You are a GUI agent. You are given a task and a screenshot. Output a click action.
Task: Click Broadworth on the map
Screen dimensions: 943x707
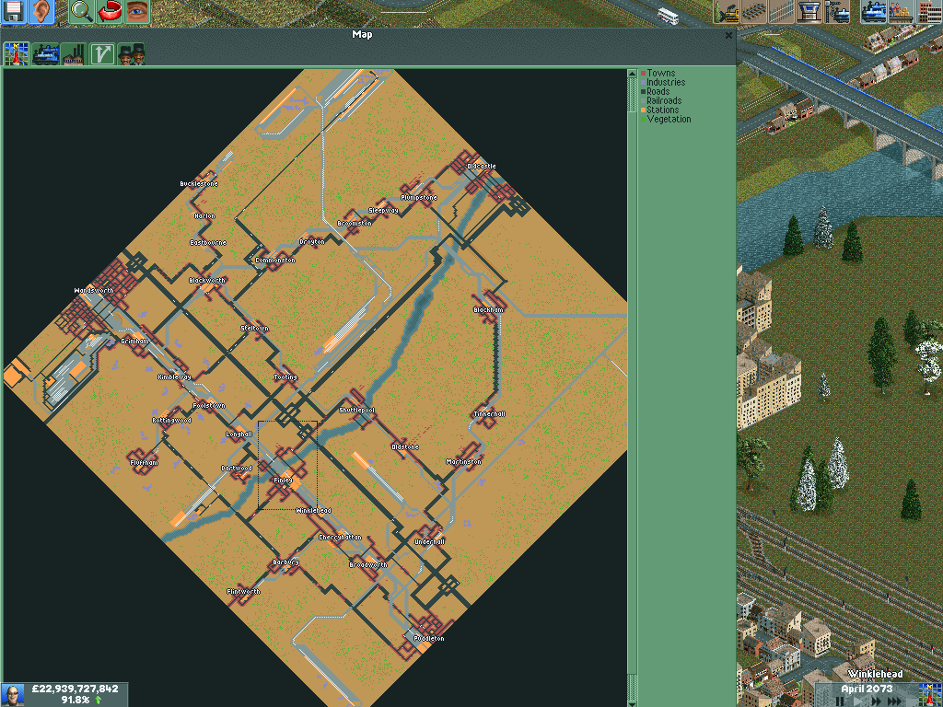368,565
